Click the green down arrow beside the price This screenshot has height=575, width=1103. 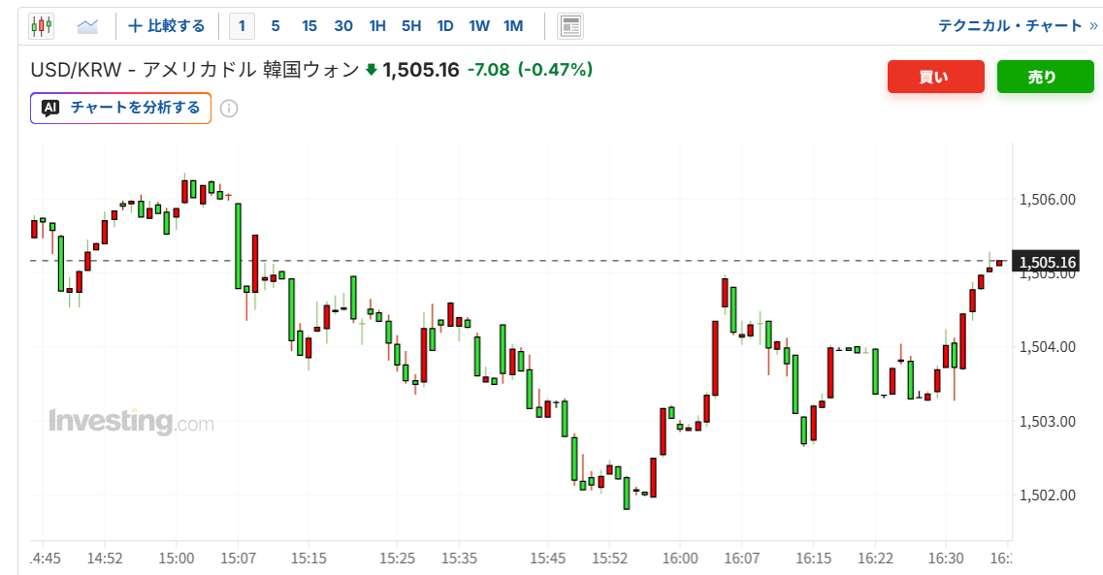[371, 70]
